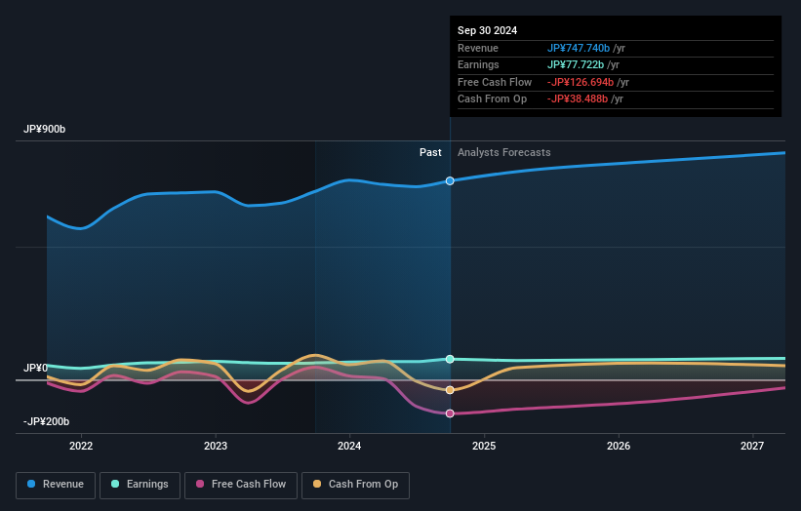The width and height of the screenshot is (801, 511).
Task: Click the JP¥77.722b earnings value
Action: coord(576,64)
